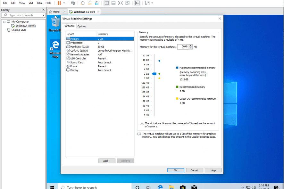Open Microsoft Edge desktop shortcut
Image resolution: width=284 pixels, height=189 pixels.
pyautogui.click(x=55, y=49)
